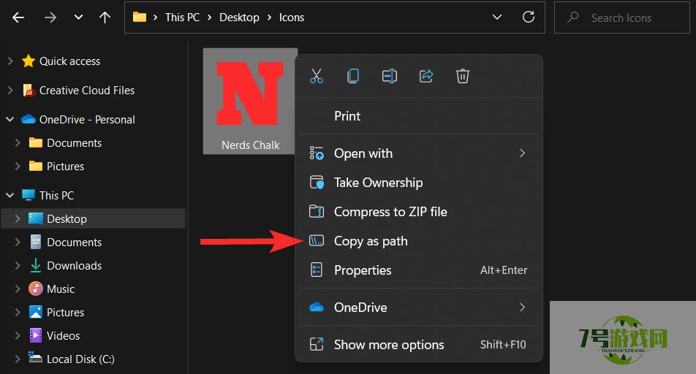Open Videos in the sidebar
The image size is (696, 374).
[x=64, y=336]
